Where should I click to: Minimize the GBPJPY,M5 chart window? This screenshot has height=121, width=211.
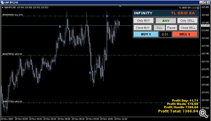201,2
